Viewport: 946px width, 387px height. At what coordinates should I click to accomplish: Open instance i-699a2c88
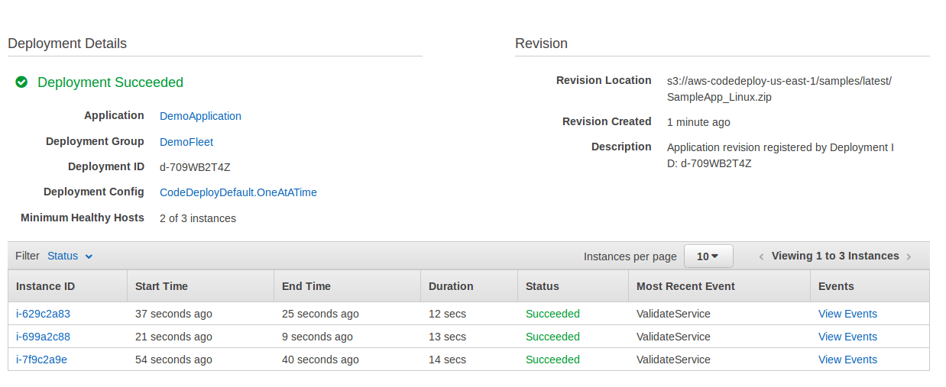(43, 337)
